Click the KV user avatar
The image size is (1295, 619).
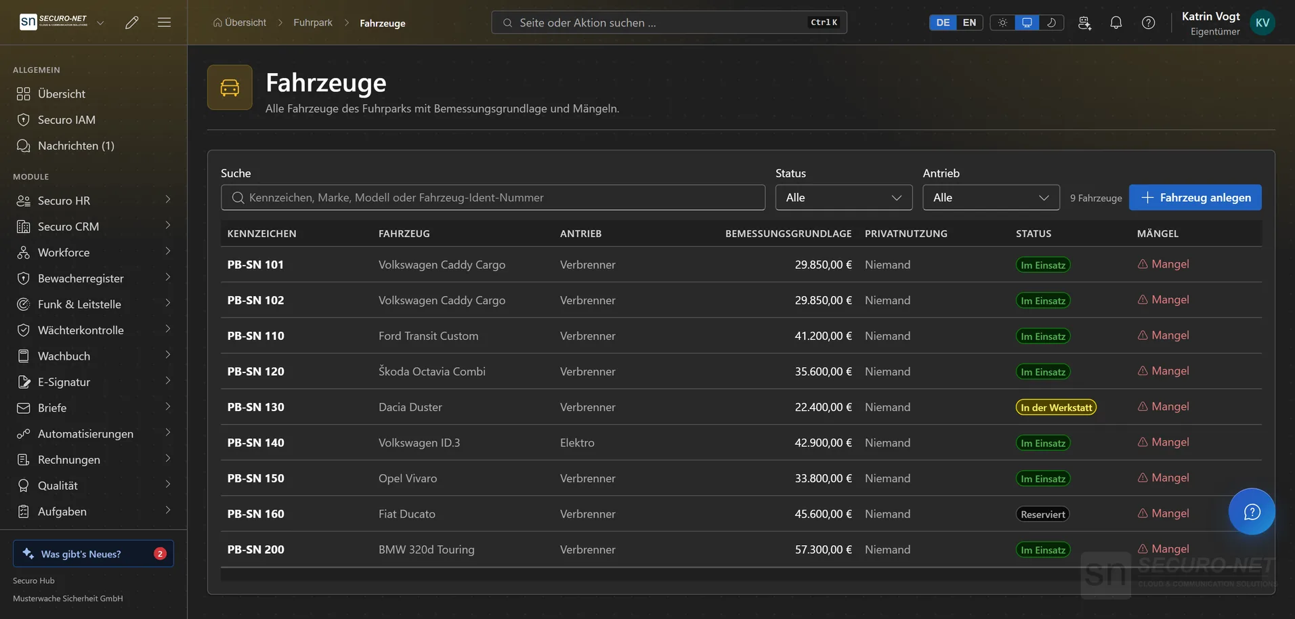[1262, 22]
